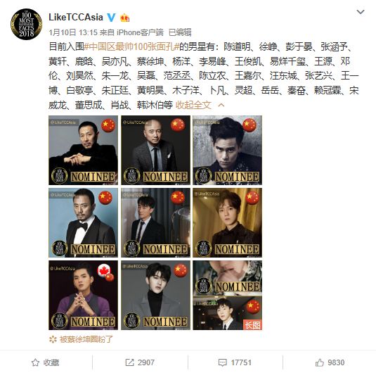This screenshot has width=376, height=373.
Task: Open nominee photo with bow tie tuxedo
Action: coord(83,222)
